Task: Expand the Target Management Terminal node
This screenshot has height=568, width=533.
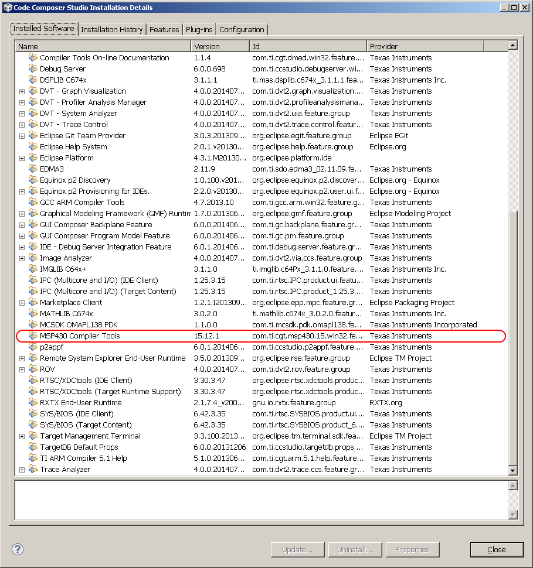Action: click(x=22, y=436)
